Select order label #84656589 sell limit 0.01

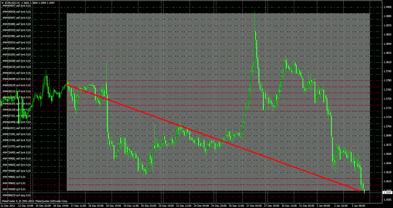click(17, 61)
